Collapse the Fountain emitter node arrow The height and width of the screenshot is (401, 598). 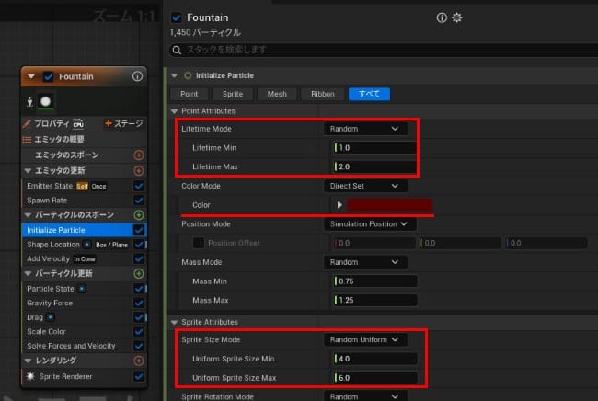click(x=31, y=76)
